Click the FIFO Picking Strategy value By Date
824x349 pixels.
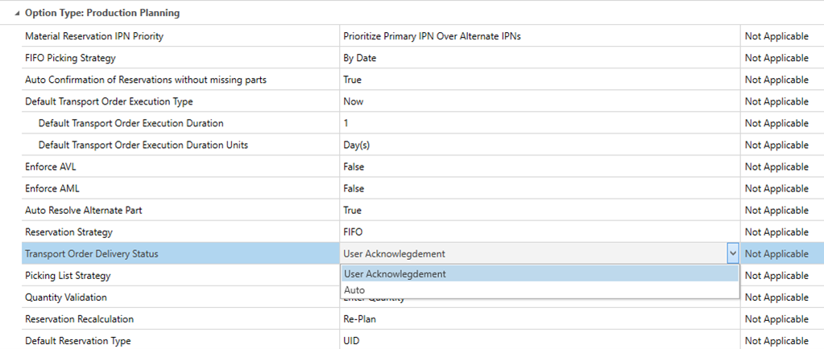tap(360, 58)
